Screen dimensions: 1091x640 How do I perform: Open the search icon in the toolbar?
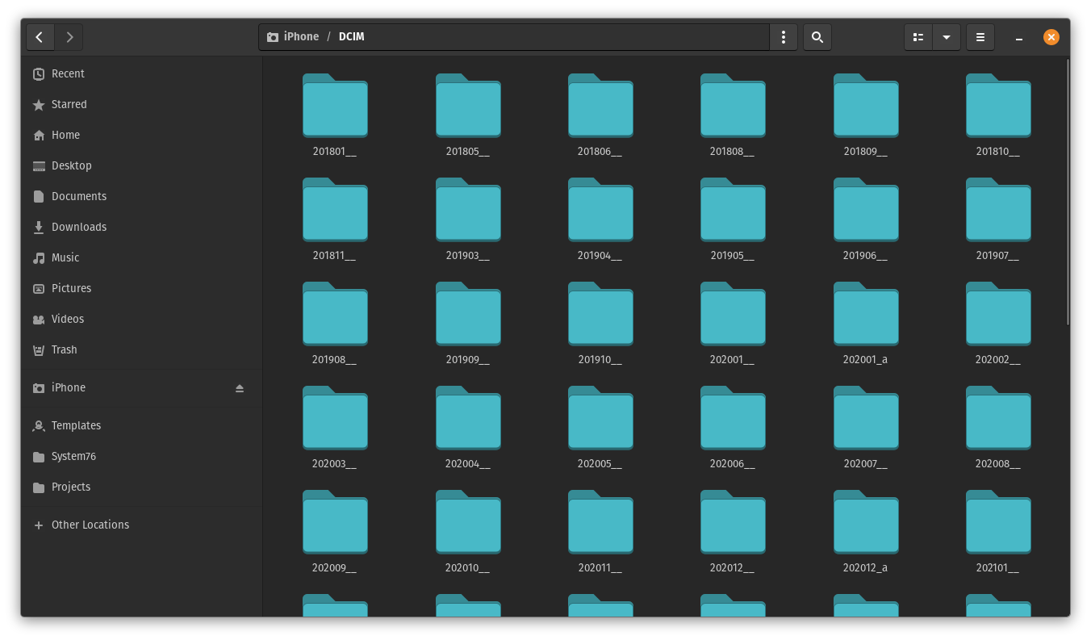(817, 36)
